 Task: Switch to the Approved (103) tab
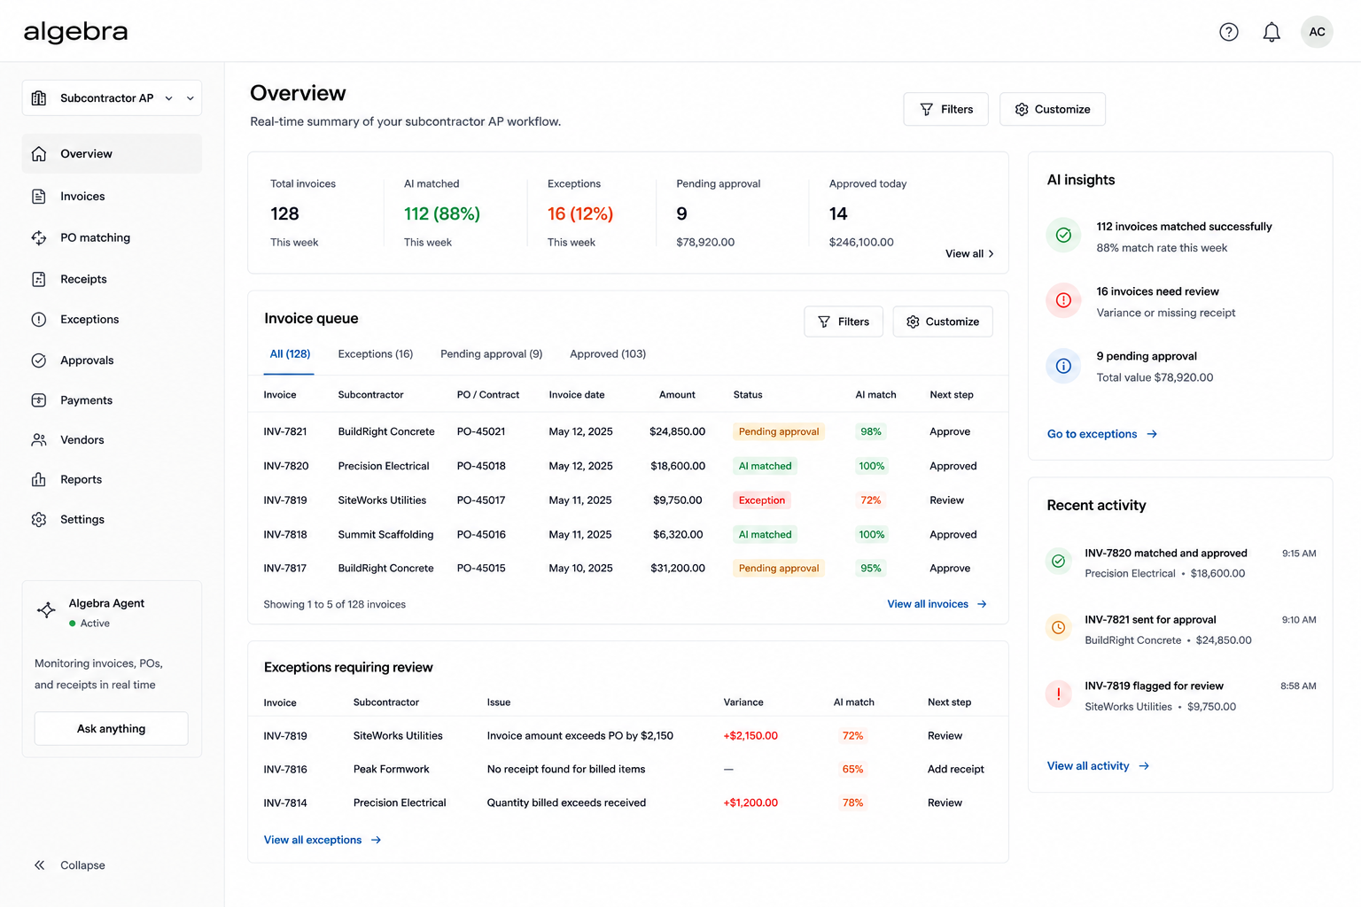pos(608,354)
